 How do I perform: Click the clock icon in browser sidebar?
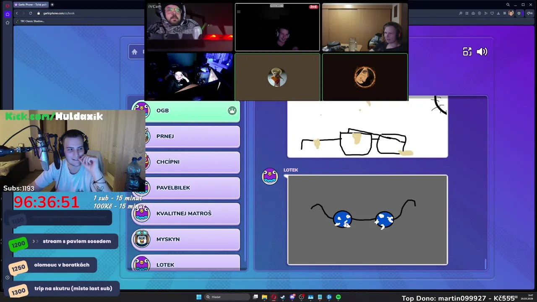pos(7,278)
